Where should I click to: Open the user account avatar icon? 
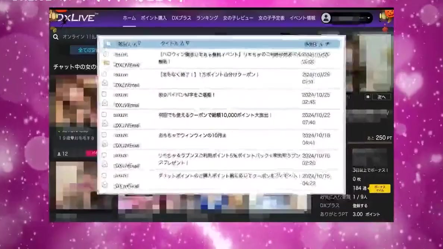click(x=326, y=18)
